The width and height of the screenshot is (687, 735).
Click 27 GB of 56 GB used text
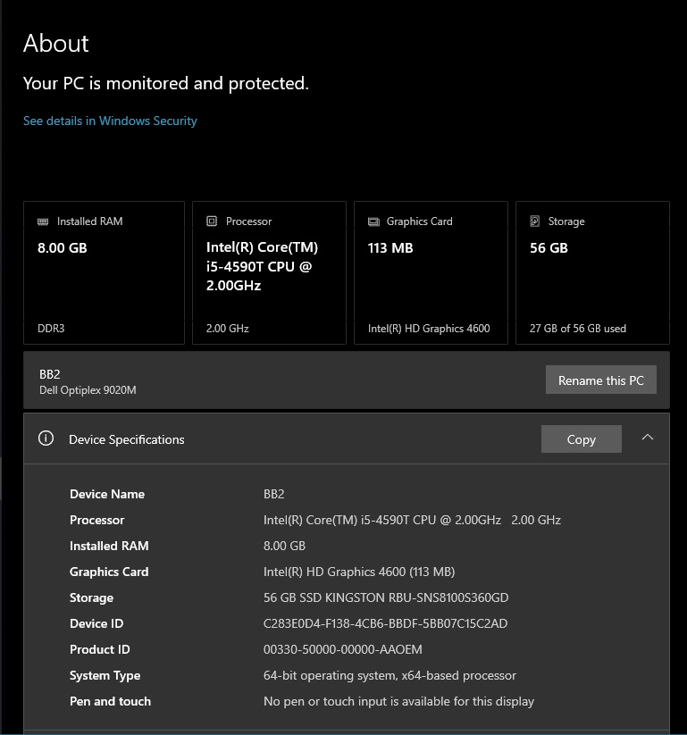coord(578,328)
